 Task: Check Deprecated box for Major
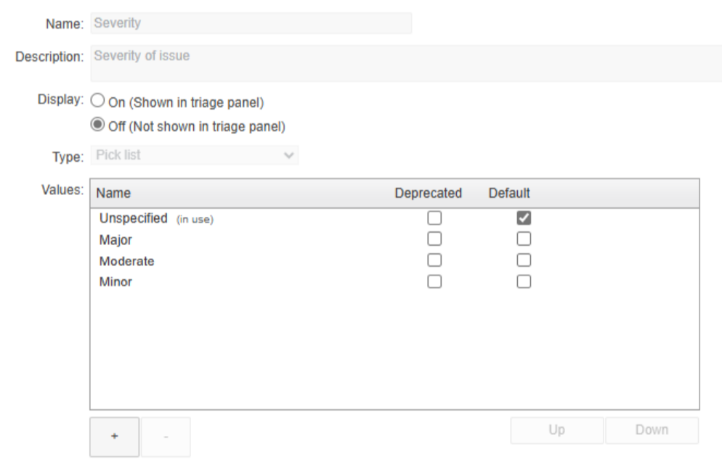pyautogui.click(x=434, y=239)
